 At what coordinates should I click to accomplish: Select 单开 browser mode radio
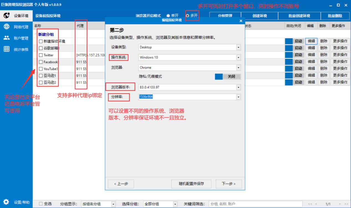[168, 16]
